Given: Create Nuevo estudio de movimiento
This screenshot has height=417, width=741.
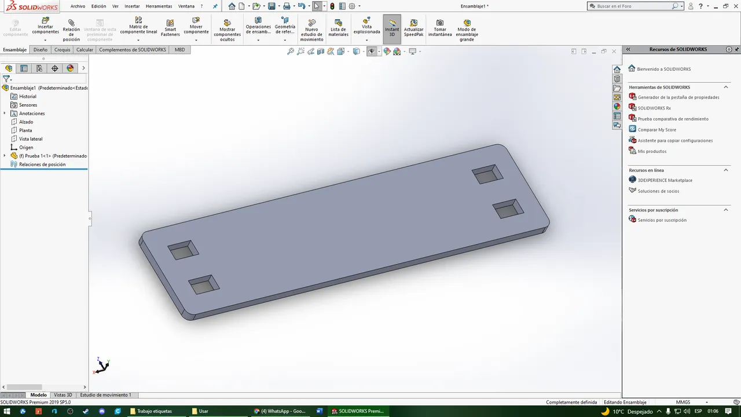Looking at the screenshot, I should (311, 30).
